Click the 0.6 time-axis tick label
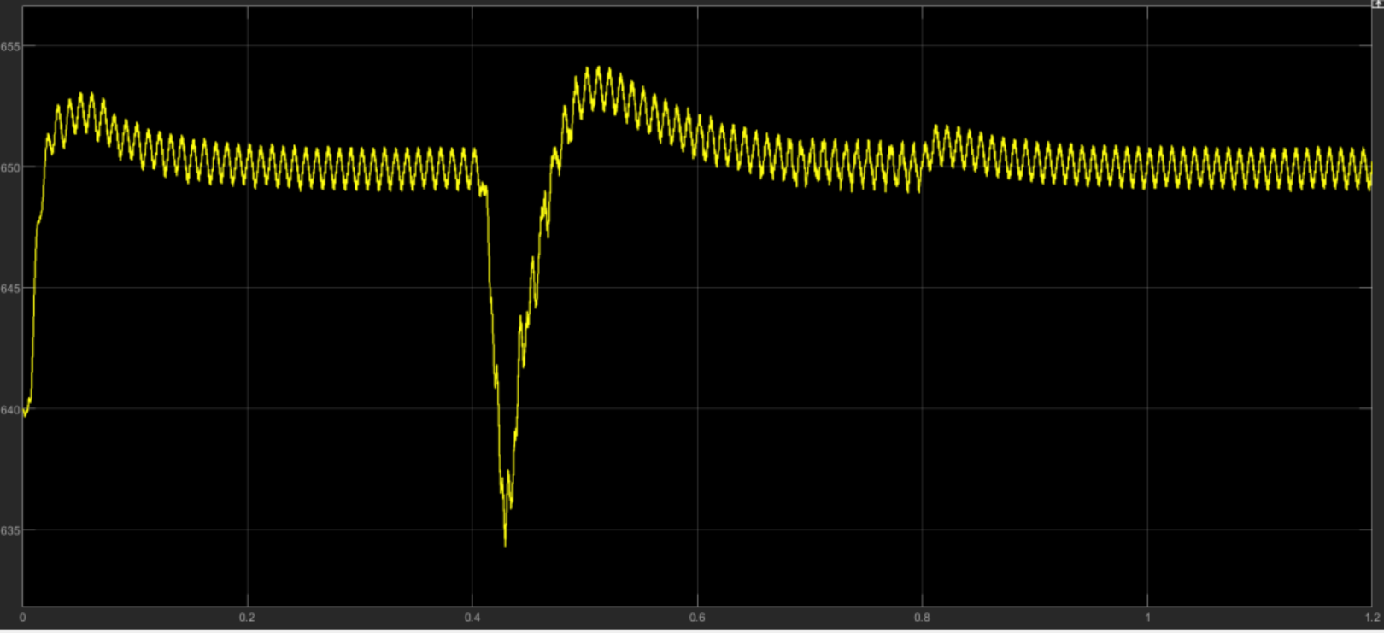This screenshot has width=1384, height=633. click(697, 618)
